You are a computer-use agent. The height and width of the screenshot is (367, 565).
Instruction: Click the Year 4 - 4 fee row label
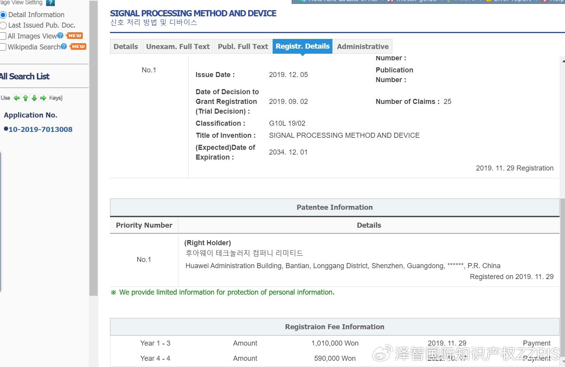[x=155, y=358]
